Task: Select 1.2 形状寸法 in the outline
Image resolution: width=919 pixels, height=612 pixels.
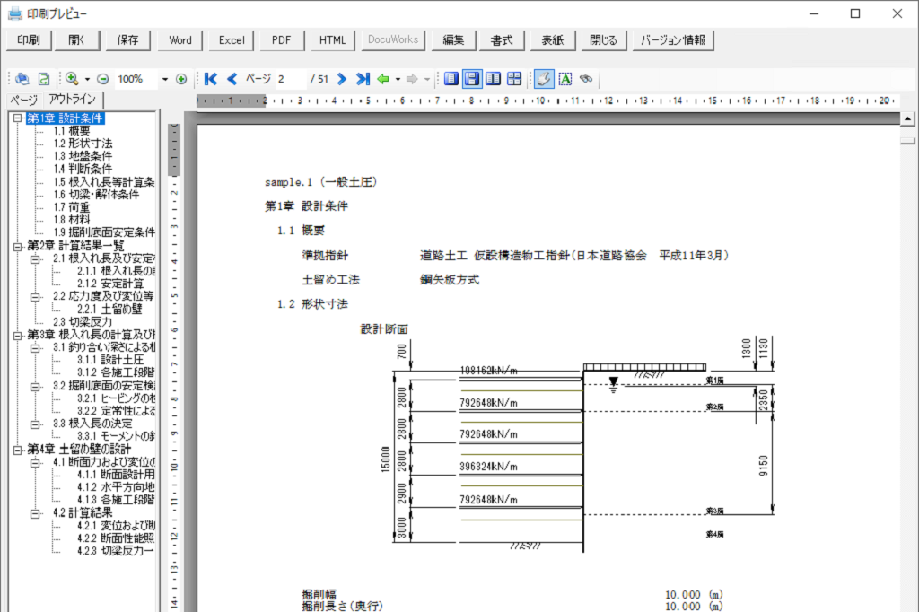Action: (x=83, y=144)
